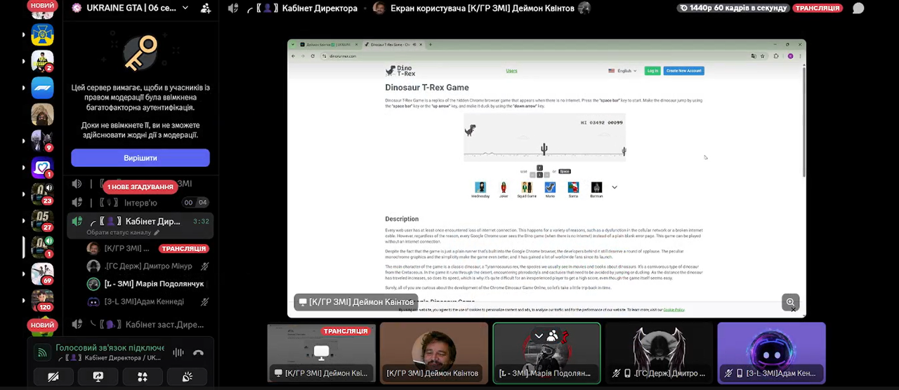This screenshot has width=899, height=390.
Task: Select Деймон Квінтов camera tile
Action: click(433, 353)
